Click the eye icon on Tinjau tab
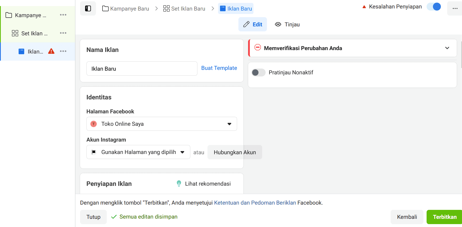 click(278, 24)
